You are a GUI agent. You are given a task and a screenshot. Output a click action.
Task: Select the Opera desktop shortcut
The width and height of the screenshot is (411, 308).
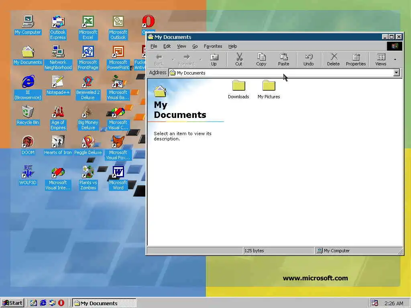148,24
